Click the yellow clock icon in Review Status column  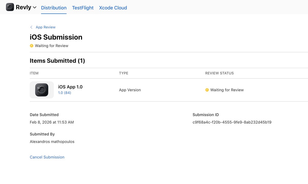click(207, 90)
